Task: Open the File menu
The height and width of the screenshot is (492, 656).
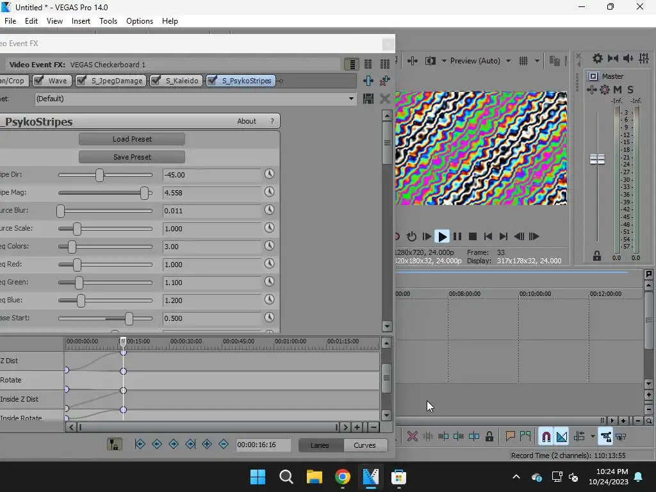Action: tap(10, 21)
